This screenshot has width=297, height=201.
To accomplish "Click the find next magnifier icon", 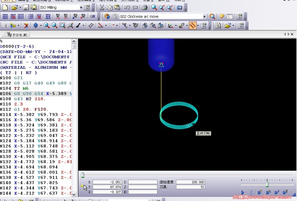I will (x=162, y=7).
